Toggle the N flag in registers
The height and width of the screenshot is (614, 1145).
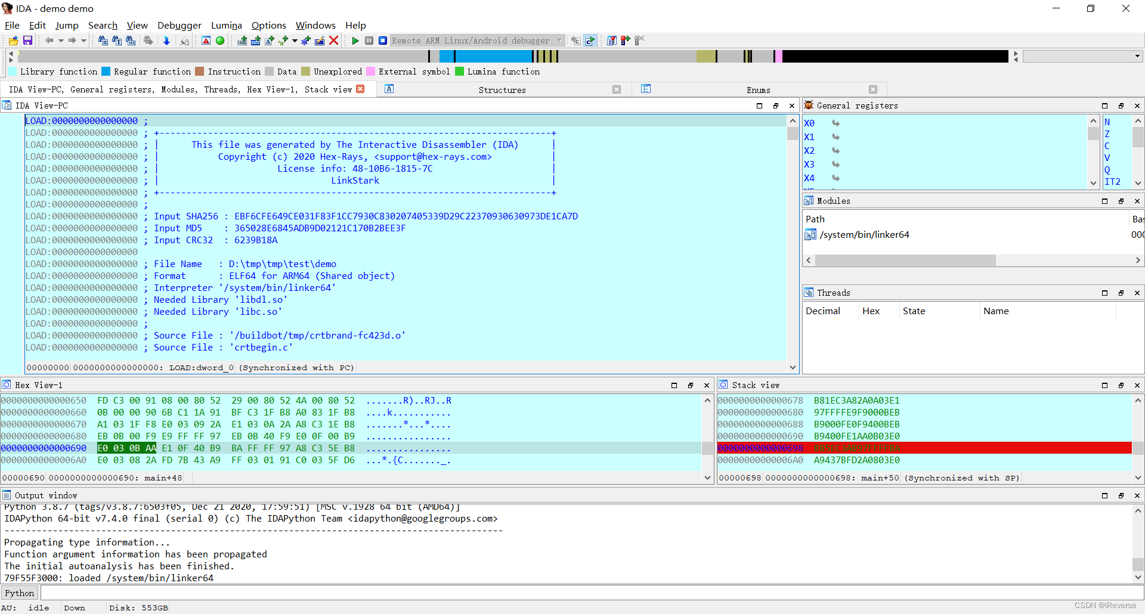click(x=1107, y=122)
